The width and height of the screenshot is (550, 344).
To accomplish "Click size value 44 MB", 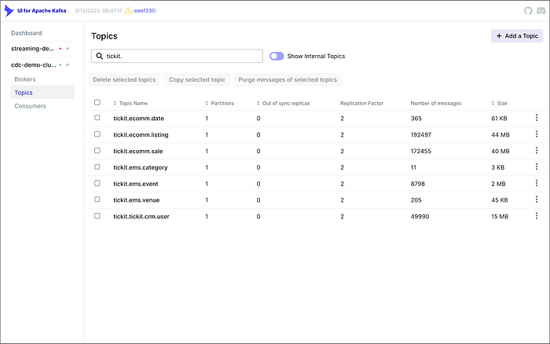I will pyautogui.click(x=500, y=134).
